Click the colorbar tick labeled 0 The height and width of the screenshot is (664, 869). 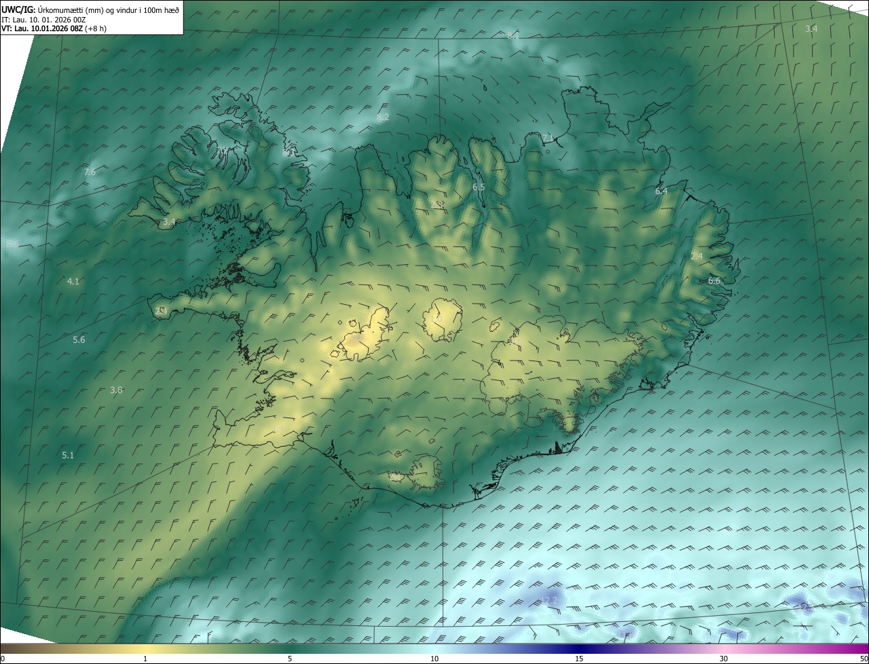3,659
